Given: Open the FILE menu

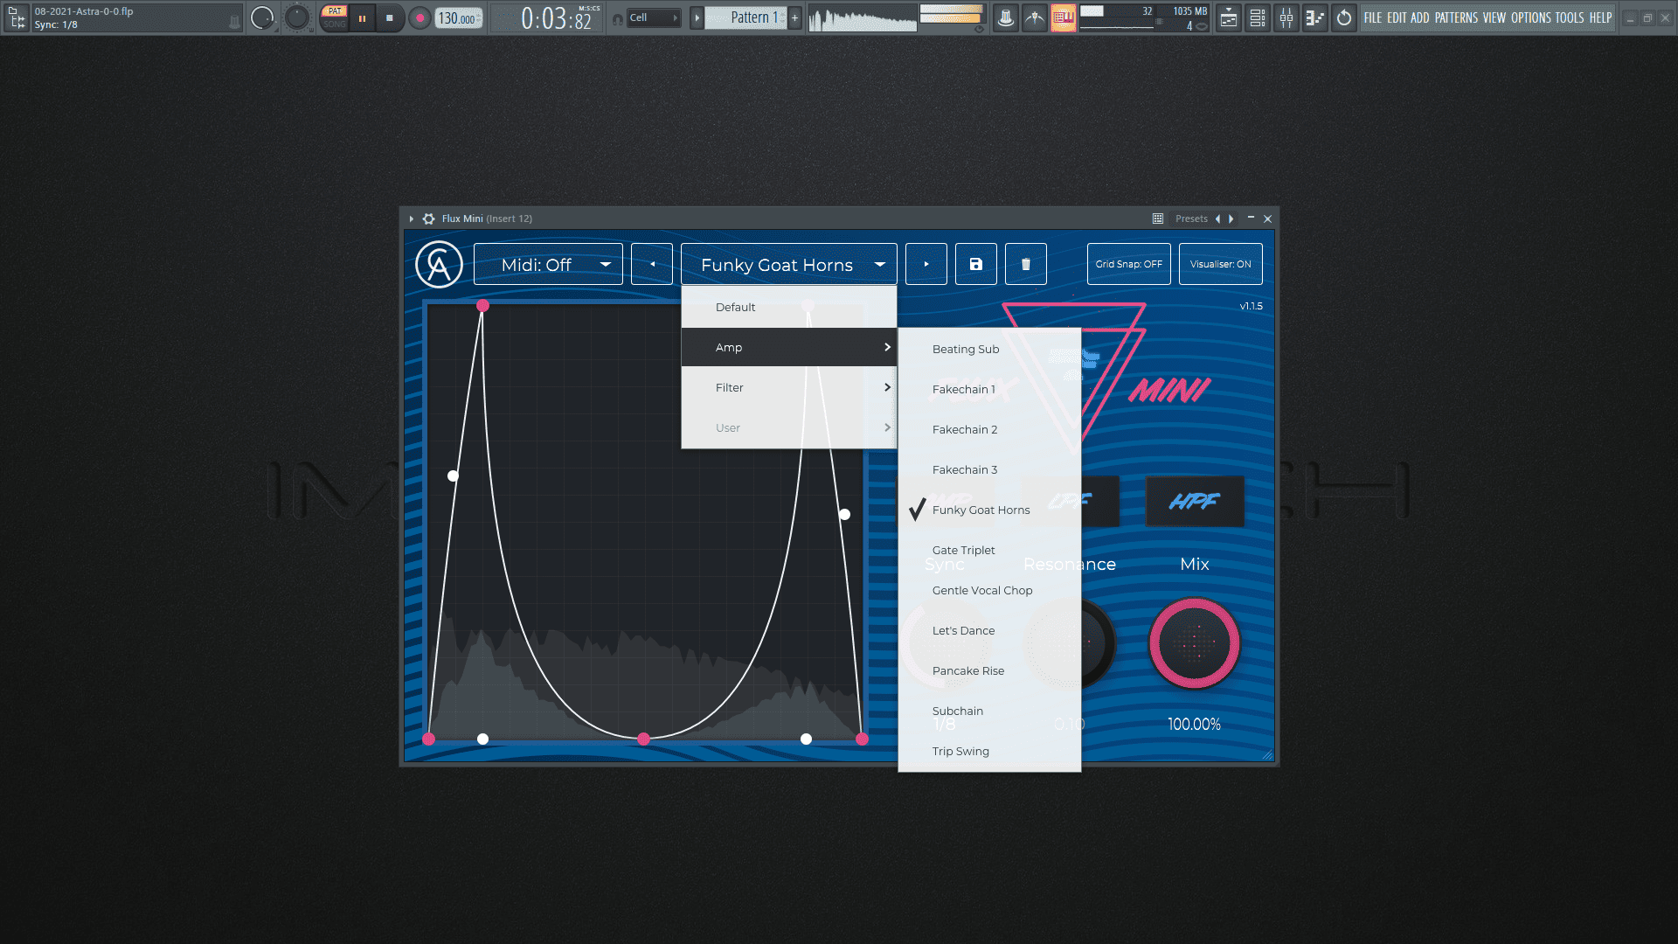Looking at the screenshot, I should click(1373, 17).
